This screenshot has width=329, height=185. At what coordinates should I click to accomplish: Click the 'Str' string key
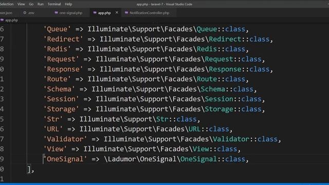[x=53, y=119]
